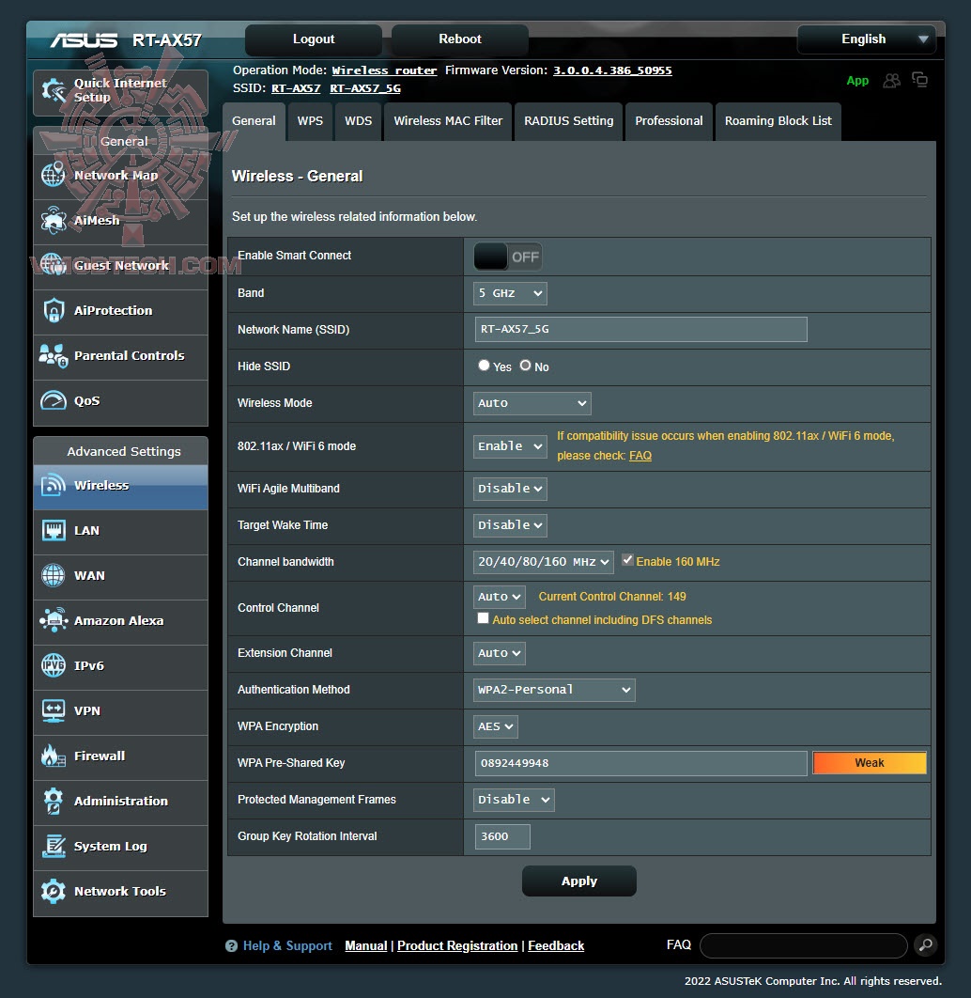Click the QoS gauge icon

tap(54, 401)
